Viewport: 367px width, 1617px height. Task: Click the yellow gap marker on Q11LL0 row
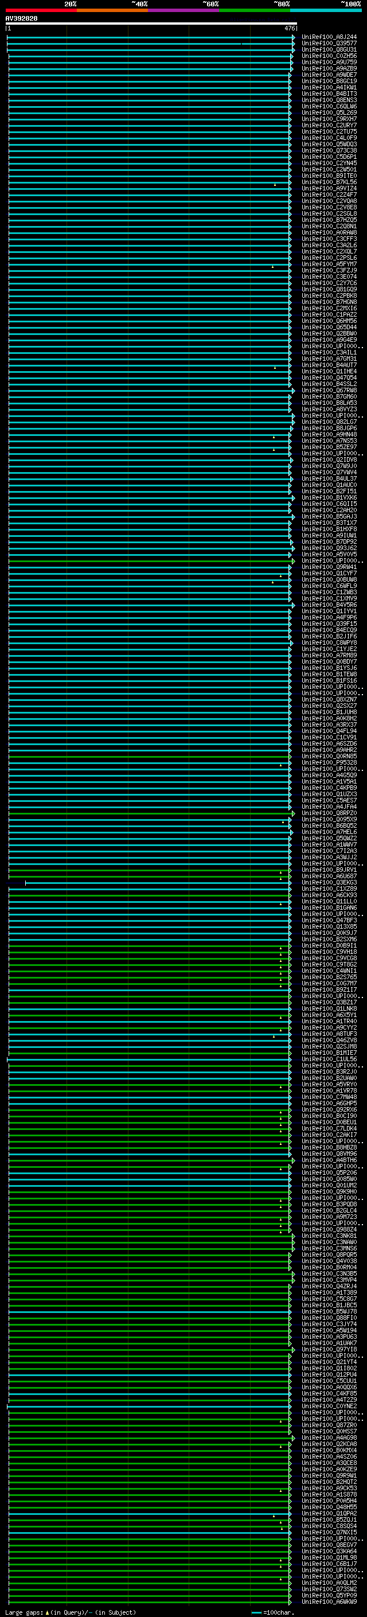point(280,905)
